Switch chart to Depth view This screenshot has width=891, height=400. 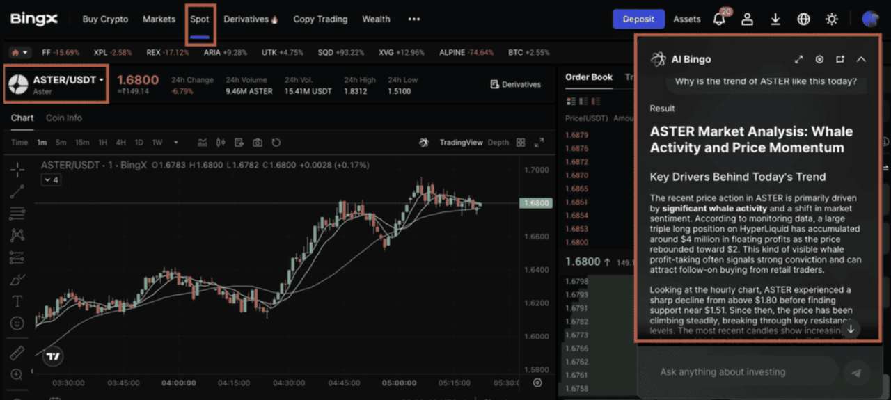498,143
